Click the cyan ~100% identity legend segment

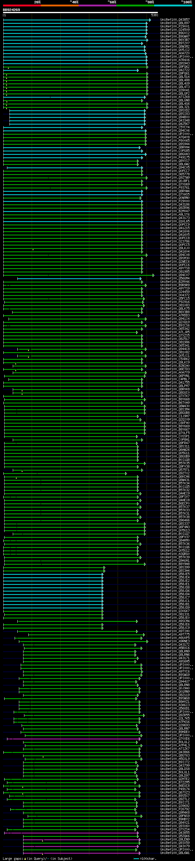click(x=173, y=5)
